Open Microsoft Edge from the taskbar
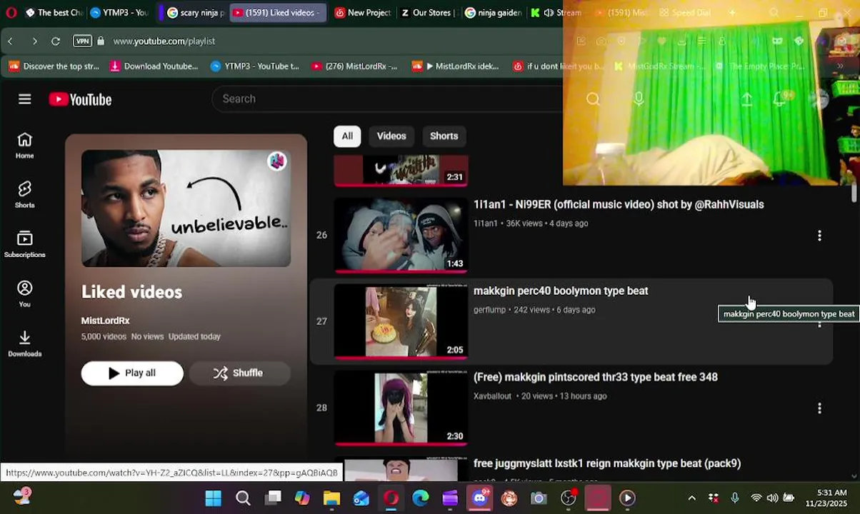The width and height of the screenshot is (860, 514). pos(420,498)
